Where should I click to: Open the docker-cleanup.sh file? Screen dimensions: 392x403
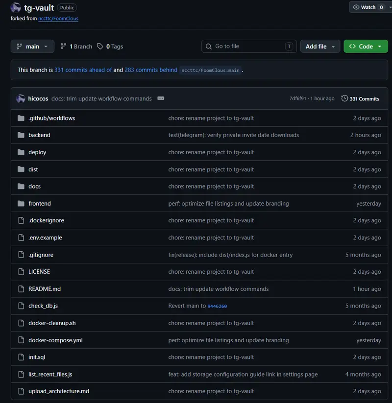pyautogui.click(x=52, y=323)
